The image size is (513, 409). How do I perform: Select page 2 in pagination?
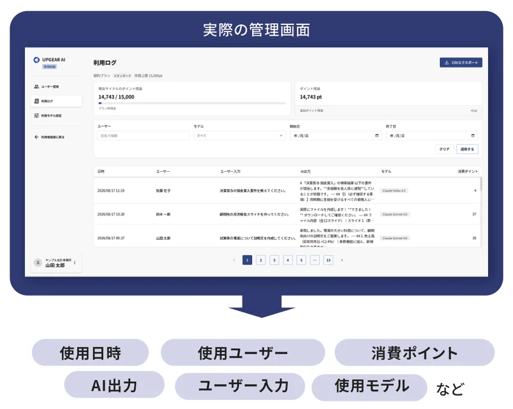[261, 260]
